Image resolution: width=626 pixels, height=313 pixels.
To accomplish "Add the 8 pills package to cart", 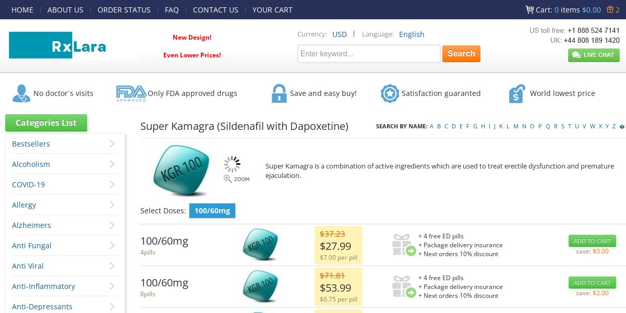I will [x=592, y=283].
